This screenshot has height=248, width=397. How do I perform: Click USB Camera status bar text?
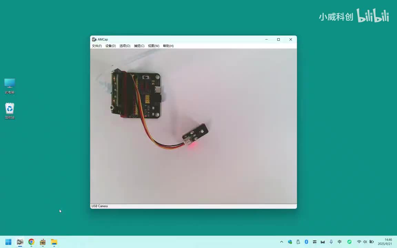pos(100,206)
